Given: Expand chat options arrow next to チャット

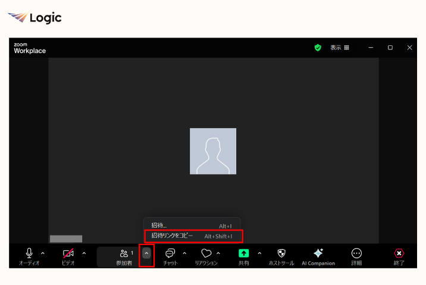Looking at the screenshot, I should click(184, 253).
